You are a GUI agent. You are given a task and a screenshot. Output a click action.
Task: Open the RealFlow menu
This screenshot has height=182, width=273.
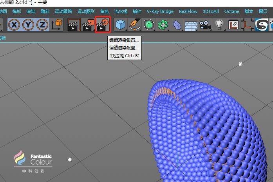coord(188,11)
